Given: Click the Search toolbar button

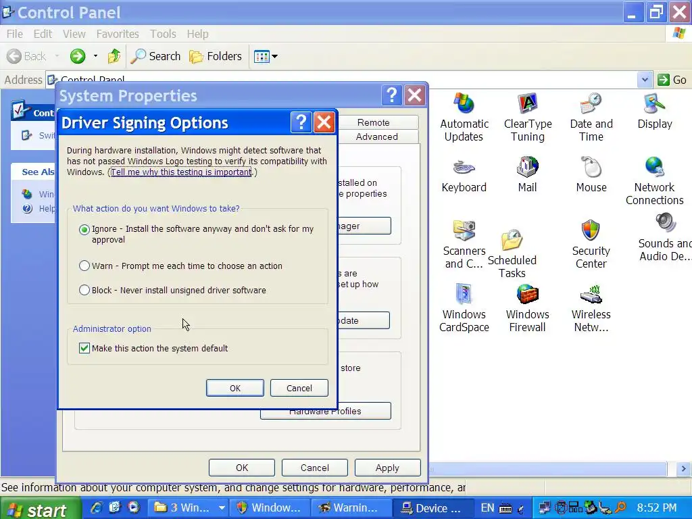Looking at the screenshot, I should click(156, 56).
